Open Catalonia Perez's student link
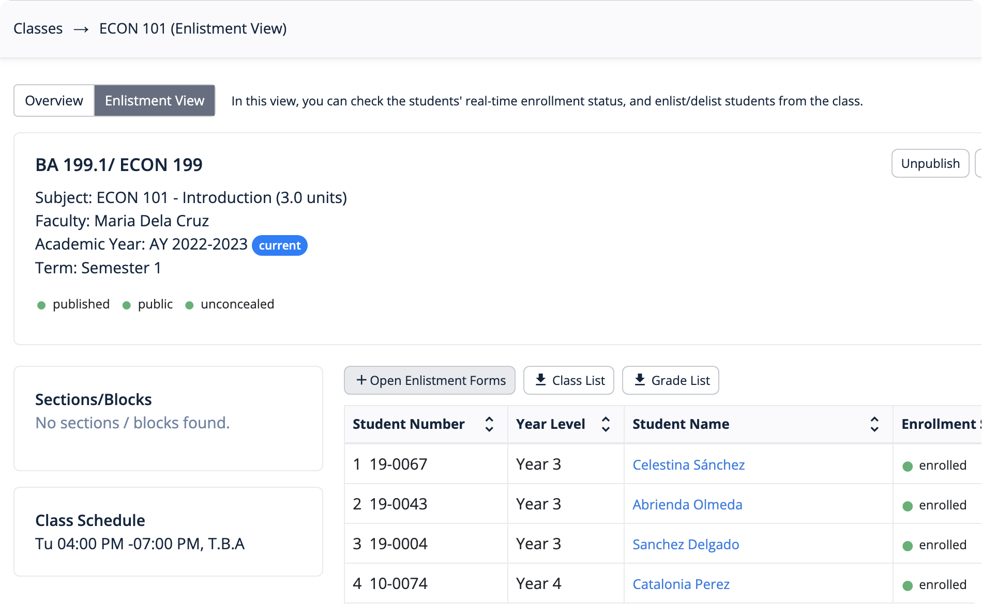Image resolution: width=982 pixels, height=604 pixels. tap(681, 584)
